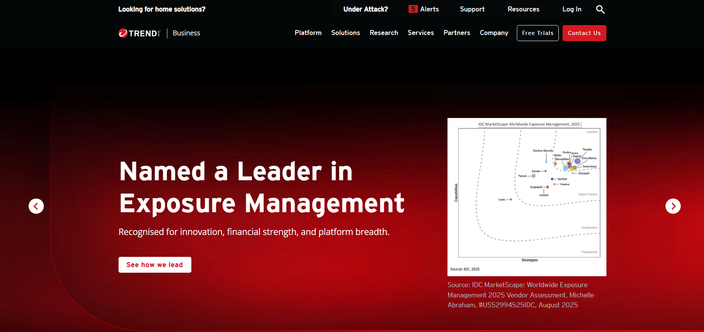Open the Research menu
The height and width of the screenshot is (332, 704).
click(x=384, y=33)
